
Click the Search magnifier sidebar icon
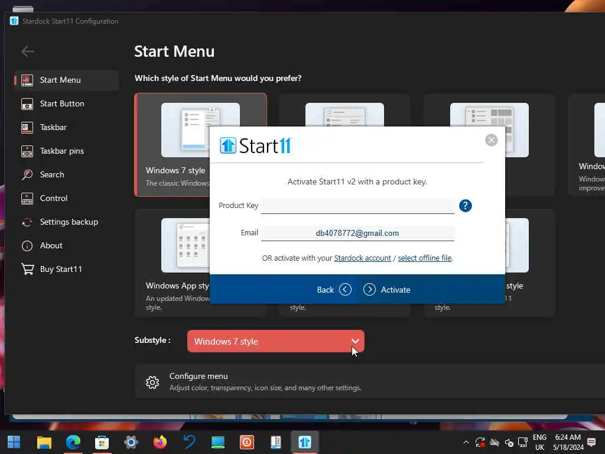(x=27, y=174)
